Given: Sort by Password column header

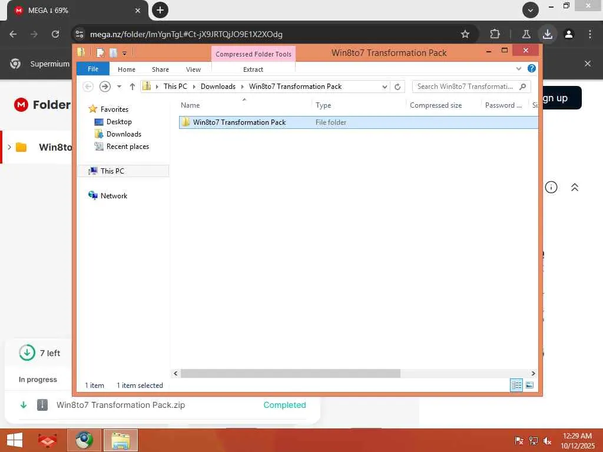Looking at the screenshot, I should [503, 105].
